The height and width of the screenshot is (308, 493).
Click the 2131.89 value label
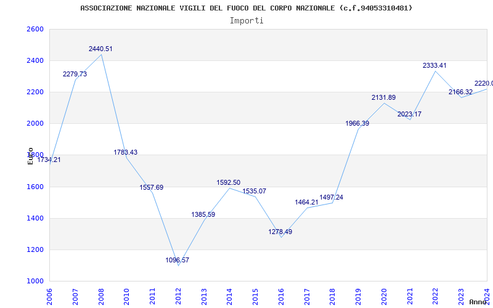pos(383,98)
